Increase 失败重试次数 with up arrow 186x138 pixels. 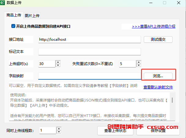138,62
